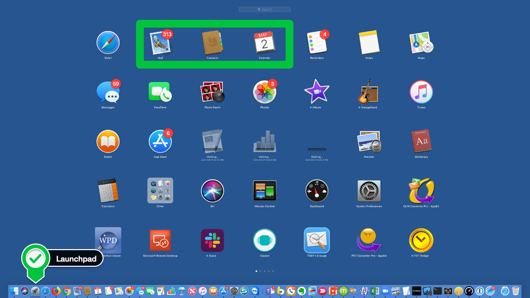
Task: Open Maps from the Launchpad grid
Action: coord(421,43)
